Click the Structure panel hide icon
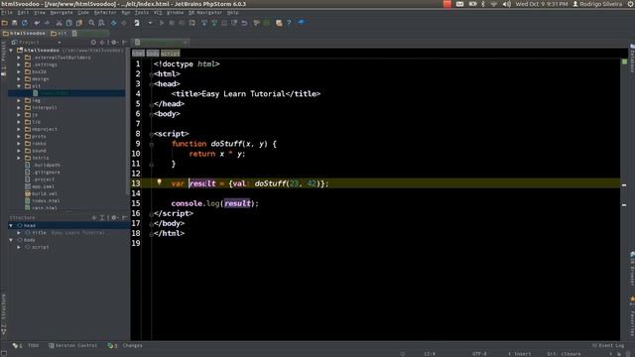This screenshot has width=635, height=357. click(x=124, y=218)
